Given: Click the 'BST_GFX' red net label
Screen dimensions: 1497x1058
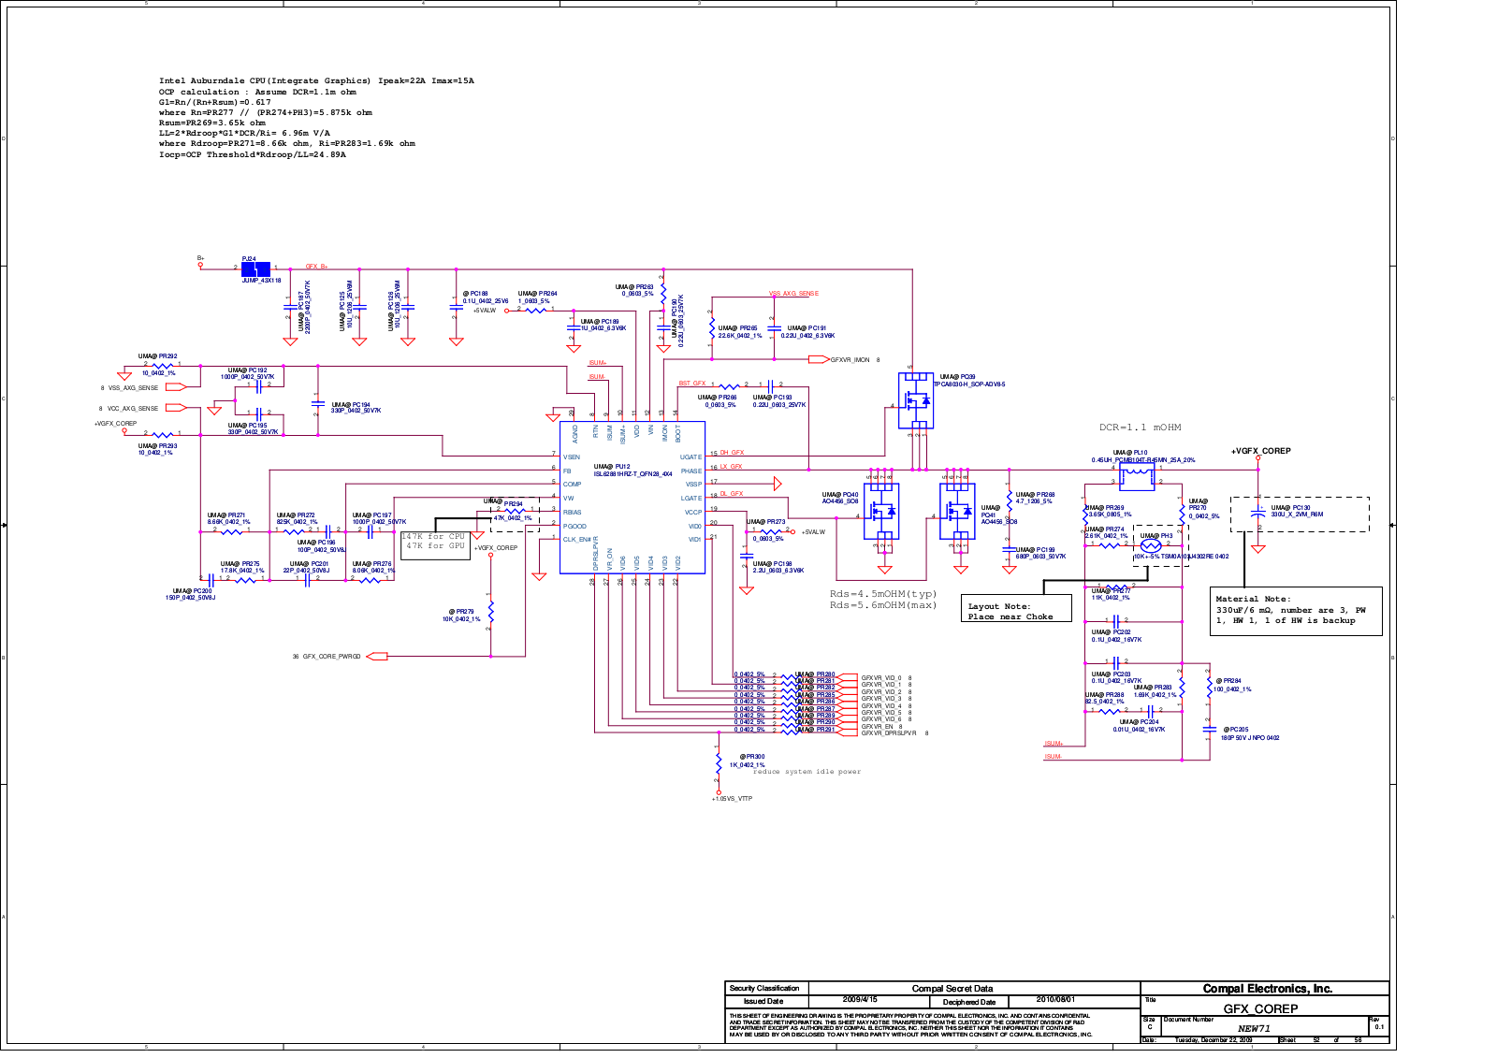Looking at the screenshot, I should pyautogui.click(x=692, y=384).
